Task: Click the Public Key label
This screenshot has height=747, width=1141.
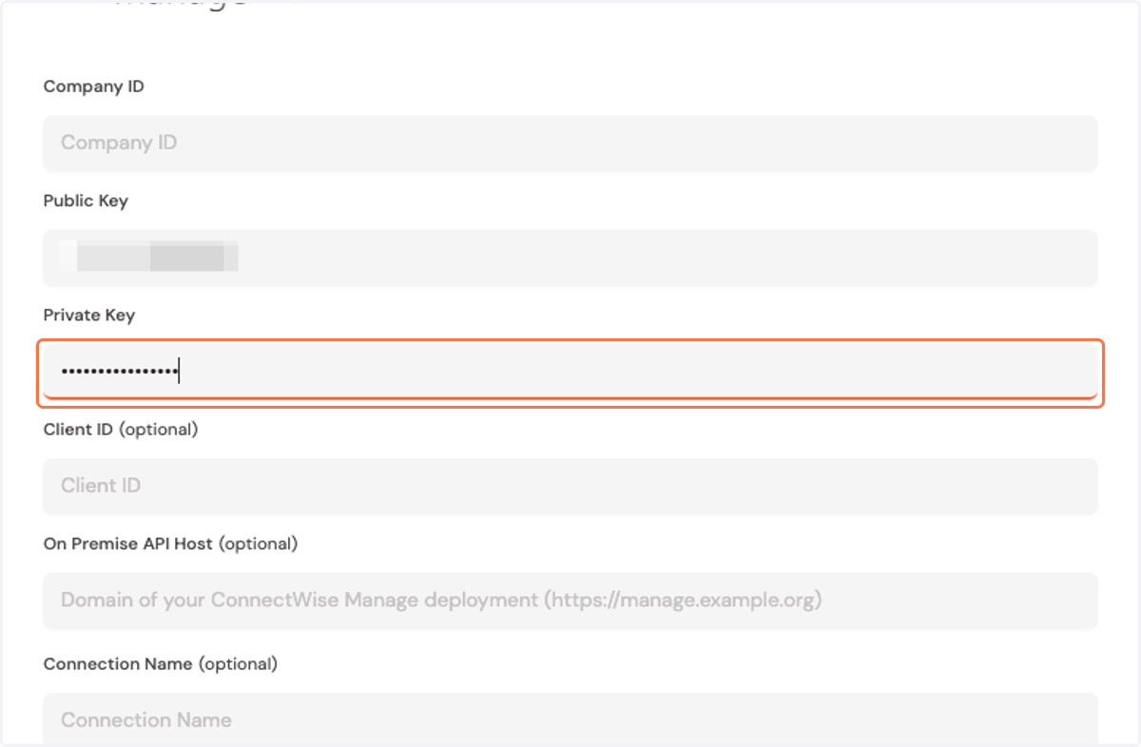Action: [86, 201]
